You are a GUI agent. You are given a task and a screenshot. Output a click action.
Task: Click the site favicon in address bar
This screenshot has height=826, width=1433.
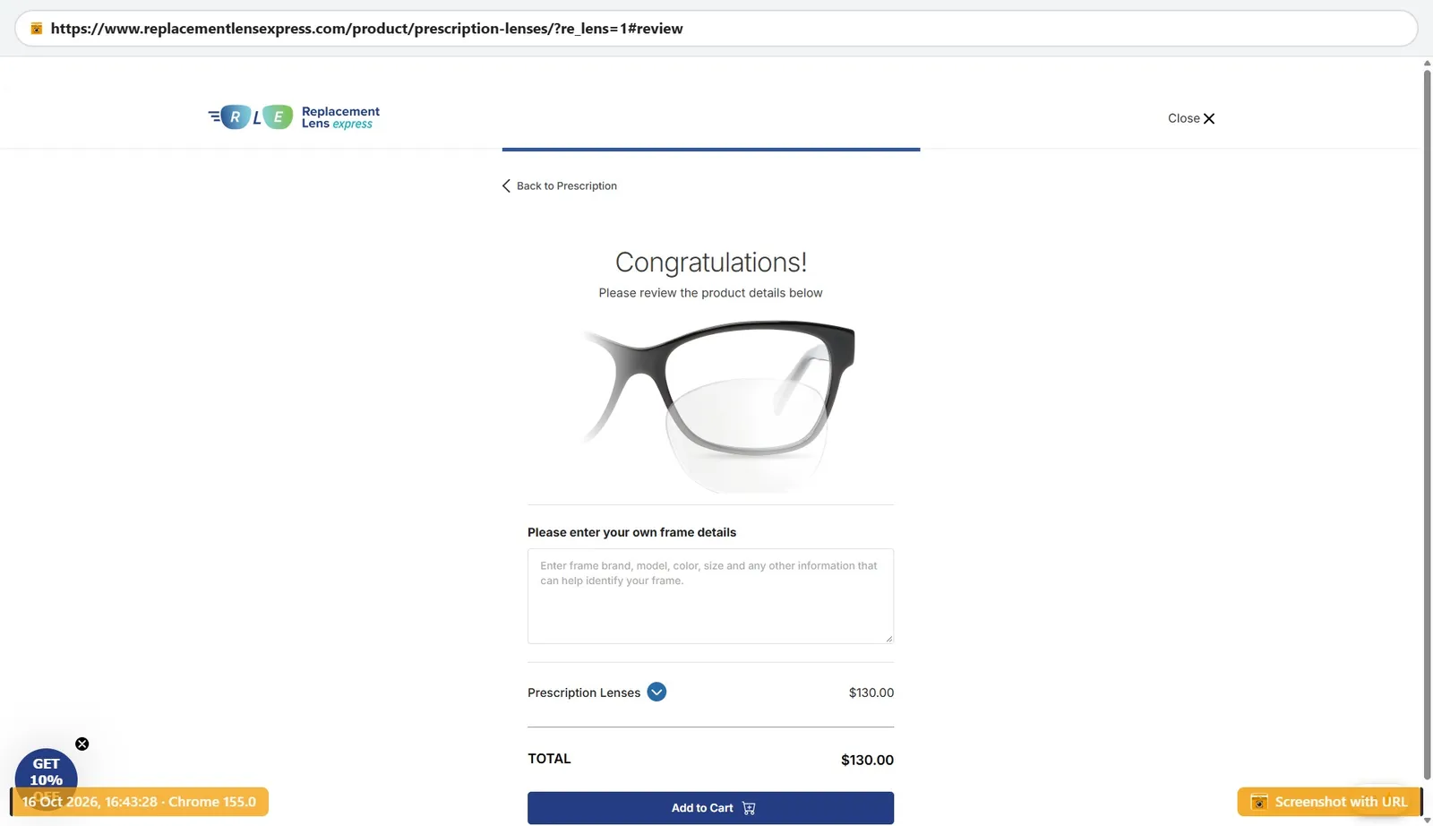tap(37, 29)
